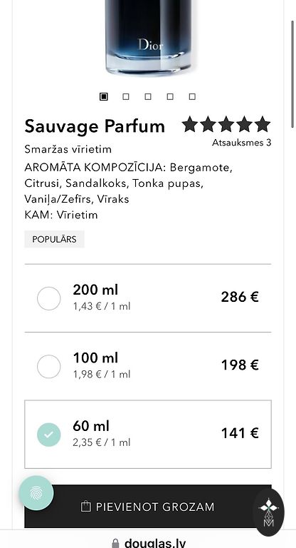Viewport: 296px width, 548px height.
Task: Click the five-star rating icons
Action: (226, 124)
